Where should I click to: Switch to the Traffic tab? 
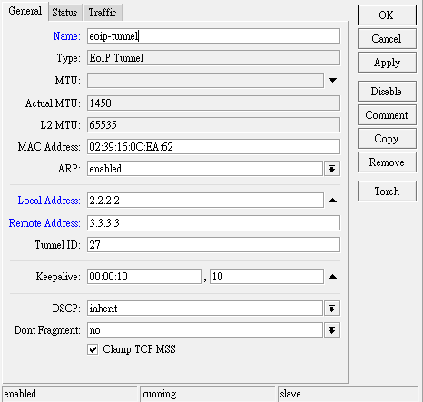103,13
